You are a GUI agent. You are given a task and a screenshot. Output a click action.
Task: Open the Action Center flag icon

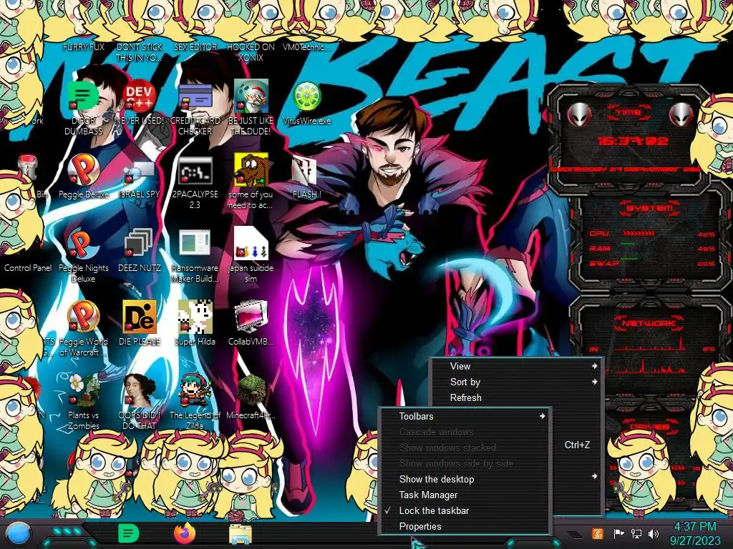(618, 533)
